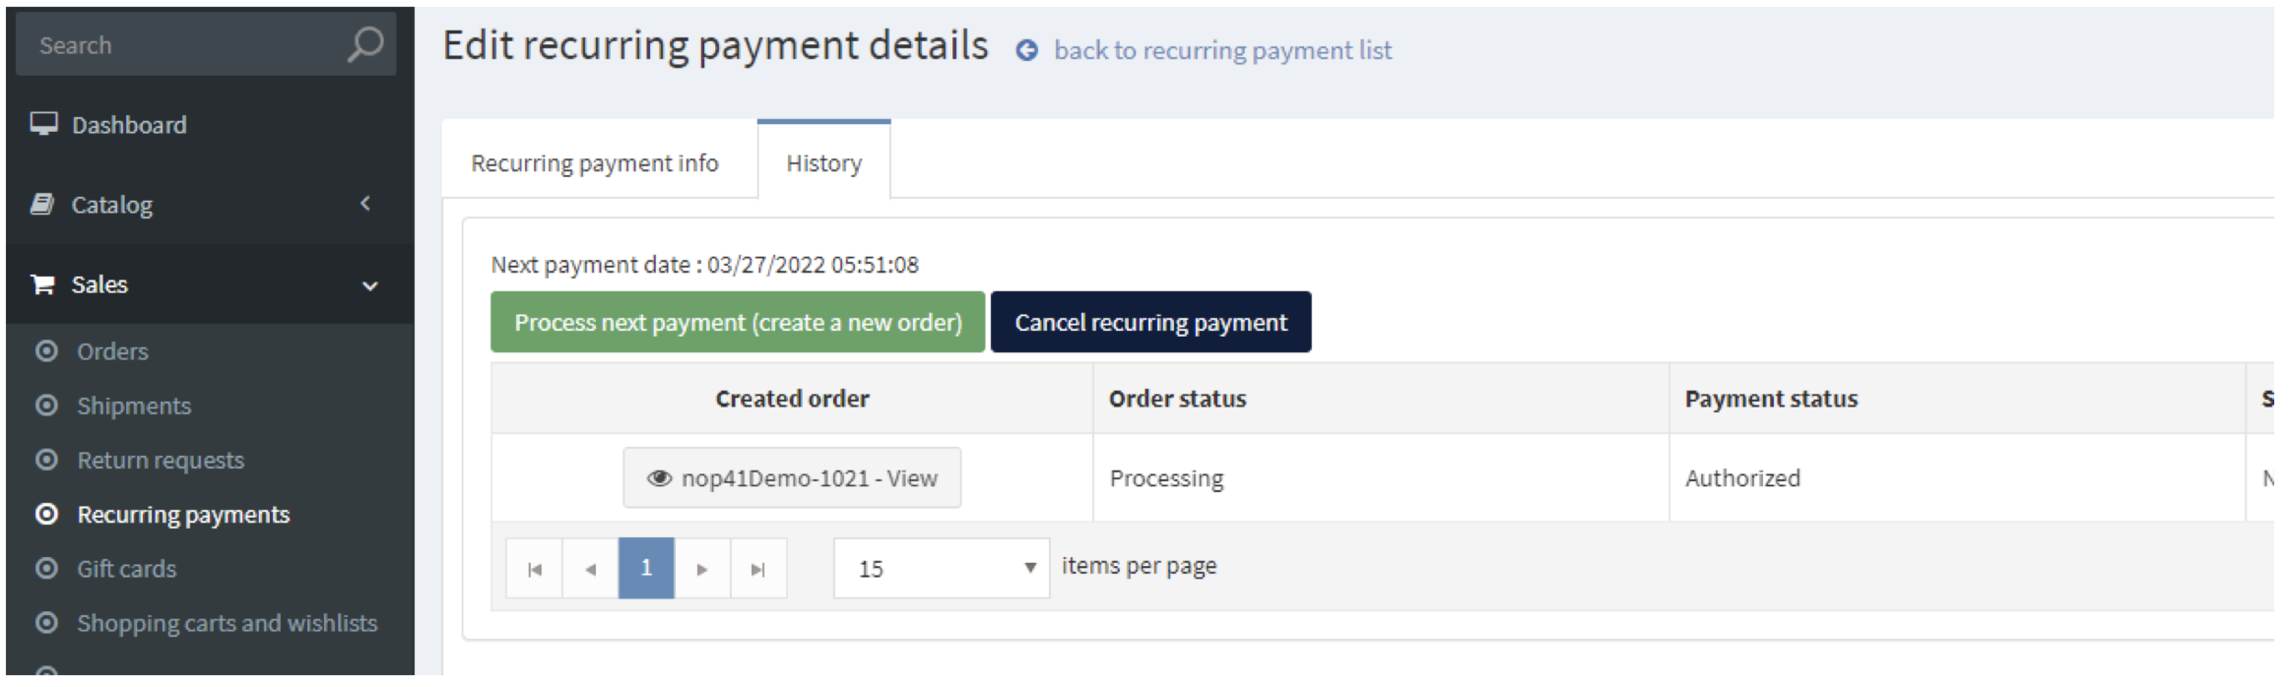The height and width of the screenshot is (687, 2289).
Task: Click Cancel recurring payment button
Action: pyautogui.click(x=1151, y=322)
